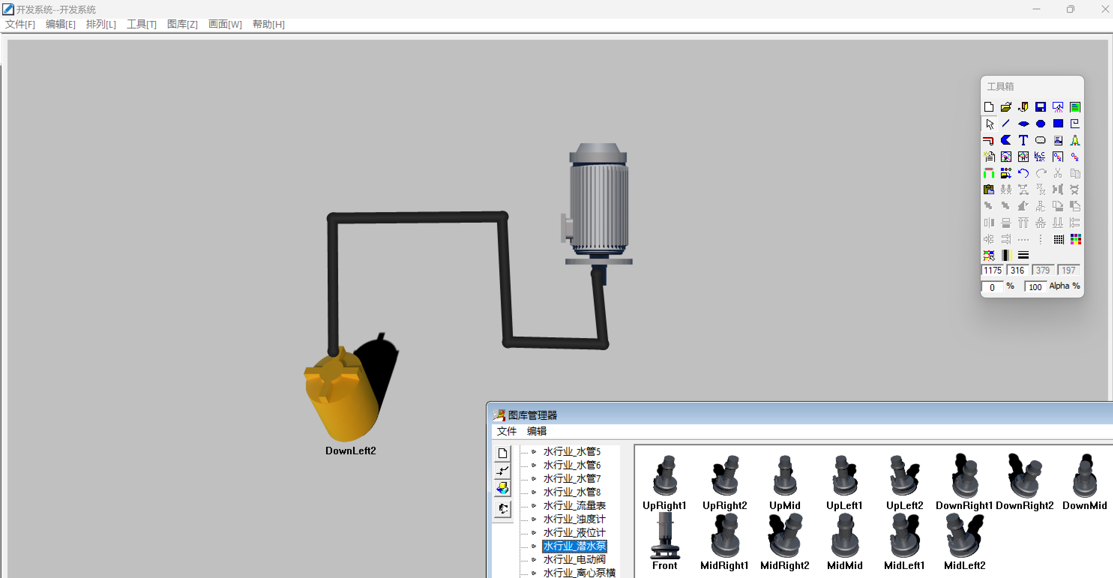
Task: Select the blue pie sector tool
Action: [x=1006, y=141]
